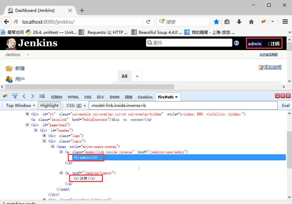Deactivate Firebug with the power icon

pyautogui.click(x=288, y=96)
